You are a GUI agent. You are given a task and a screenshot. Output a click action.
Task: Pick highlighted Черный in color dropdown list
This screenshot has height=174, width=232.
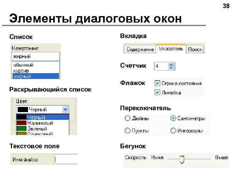click(43, 117)
